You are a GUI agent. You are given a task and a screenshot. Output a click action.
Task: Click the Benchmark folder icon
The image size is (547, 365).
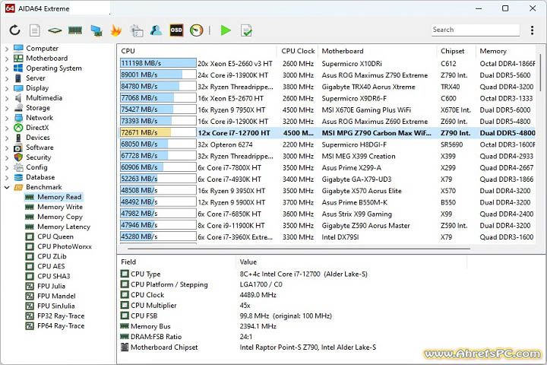point(18,187)
